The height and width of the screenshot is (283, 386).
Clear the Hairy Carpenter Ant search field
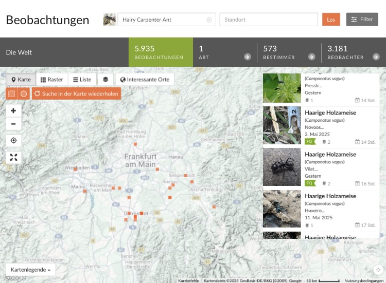pos(209,20)
